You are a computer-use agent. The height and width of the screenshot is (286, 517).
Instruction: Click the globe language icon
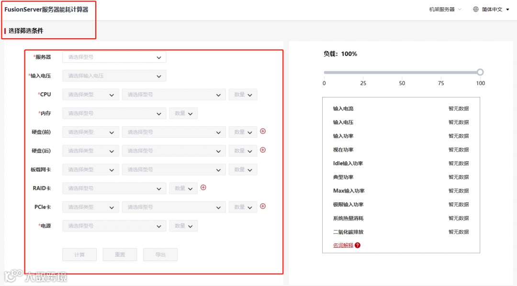[x=475, y=9]
